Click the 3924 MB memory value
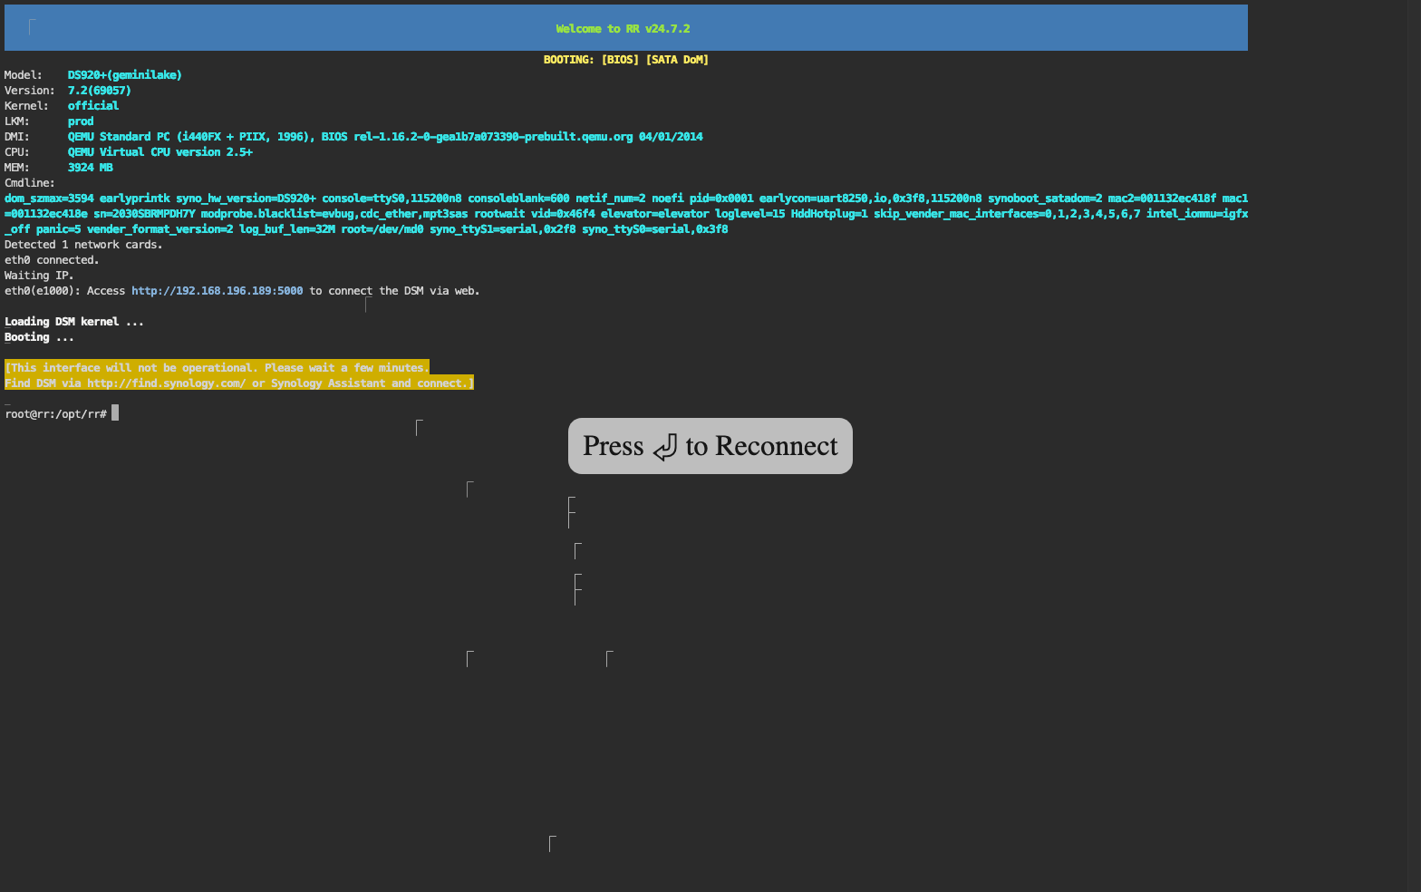The image size is (1421, 892). point(90,168)
